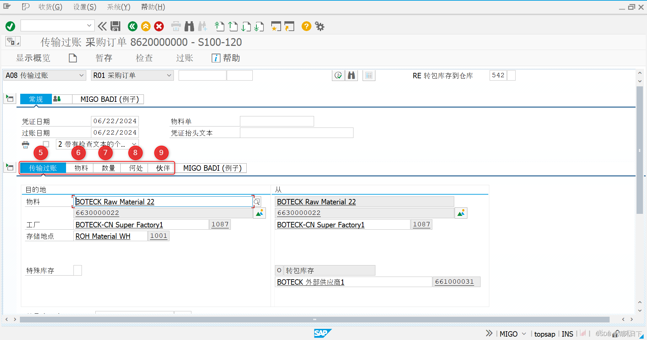647x340 pixels.
Task: Click the 暂存 hold button
Action: click(104, 58)
